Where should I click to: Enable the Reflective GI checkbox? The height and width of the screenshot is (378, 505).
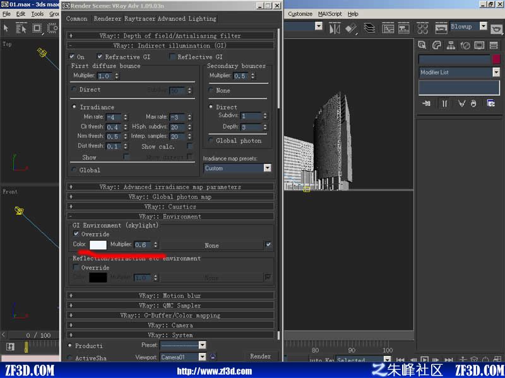pos(172,57)
